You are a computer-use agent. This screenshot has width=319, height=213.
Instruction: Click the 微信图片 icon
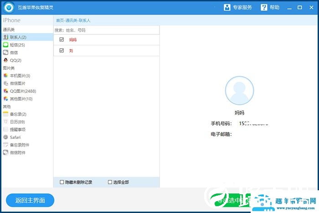click(5, 83)
